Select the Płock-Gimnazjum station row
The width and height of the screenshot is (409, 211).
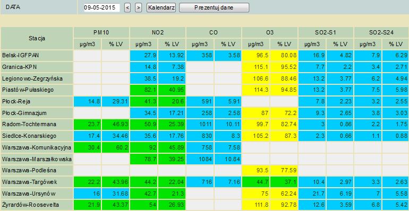(37, 113)
